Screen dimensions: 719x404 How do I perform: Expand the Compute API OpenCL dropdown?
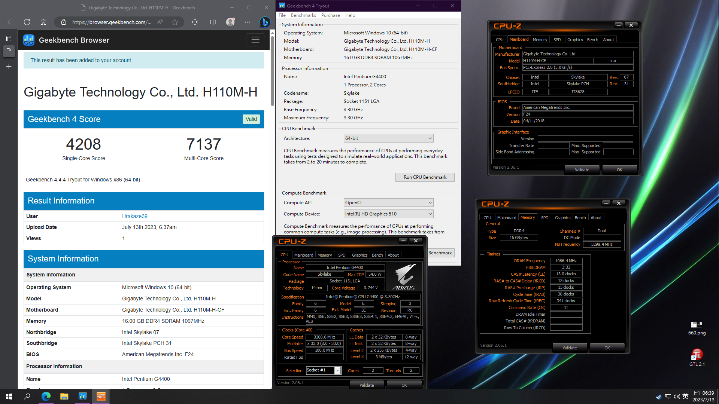(388, 203)
